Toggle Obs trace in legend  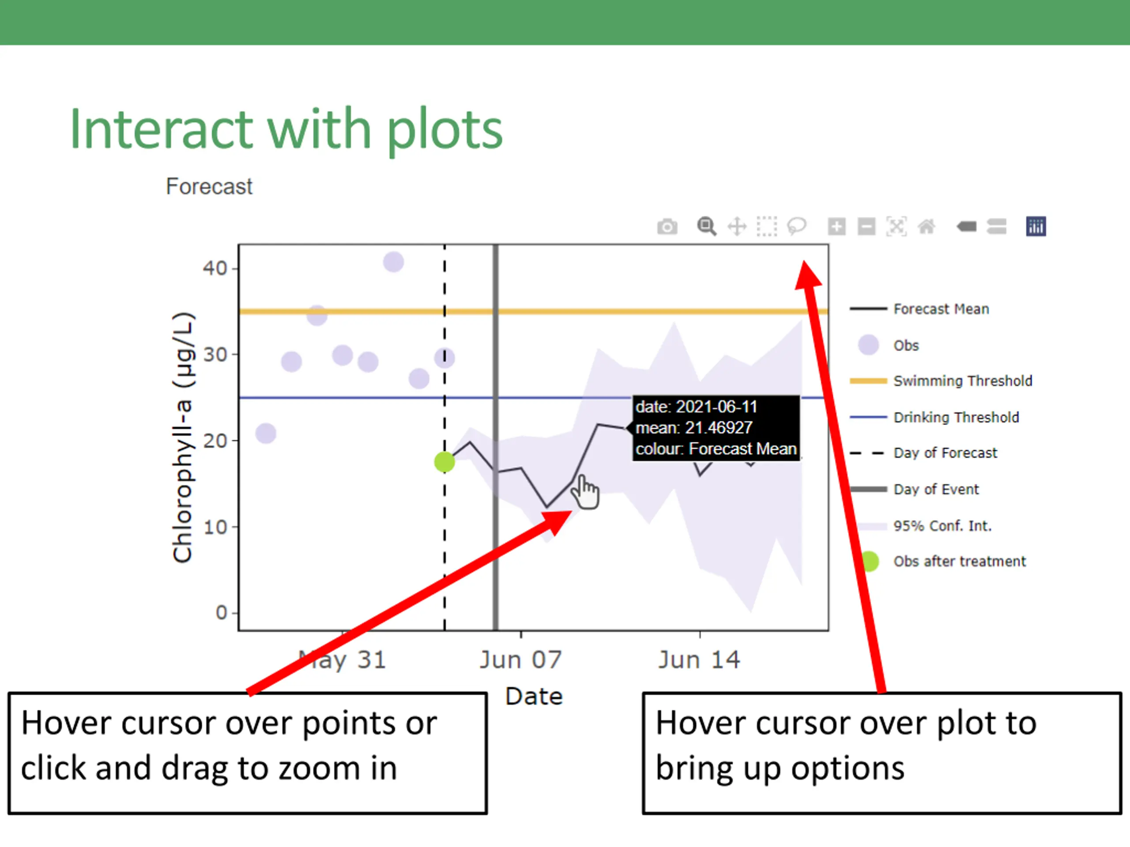point(889,345)
